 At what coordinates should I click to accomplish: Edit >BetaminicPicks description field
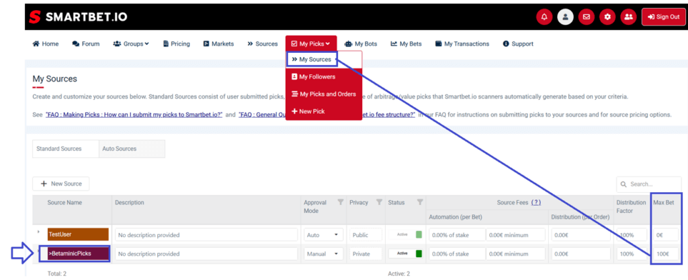click(x=206, y=254)
